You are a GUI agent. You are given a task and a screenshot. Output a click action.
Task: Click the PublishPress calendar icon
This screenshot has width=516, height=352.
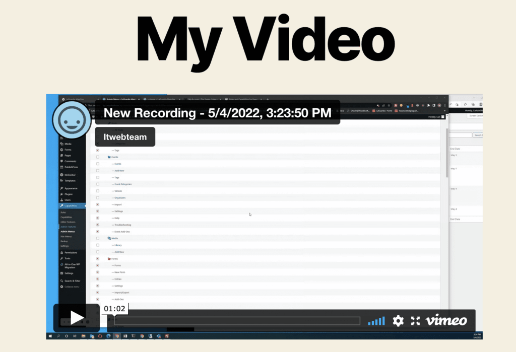pos(61,167)
